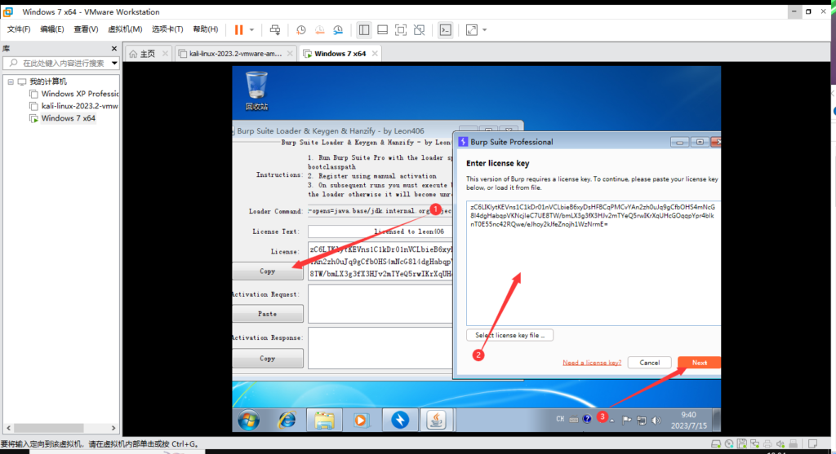The image size is (836, 454).
Task: Pause the virtual machine with the orange pause icon
Action: pos(238,30)
